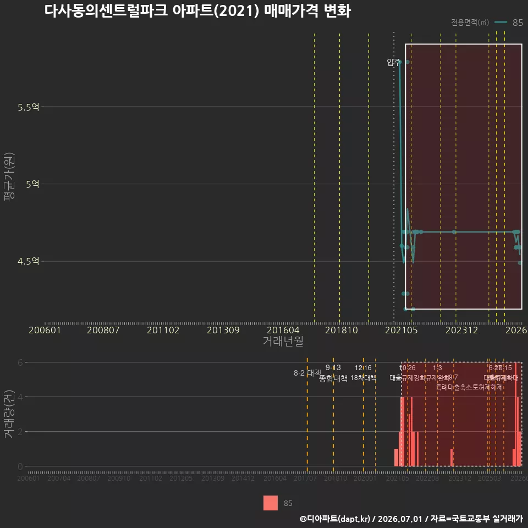This screenshot has height=528, width=528.
Task: Click the 1·3 policy date label
Action: pos(437,368)
